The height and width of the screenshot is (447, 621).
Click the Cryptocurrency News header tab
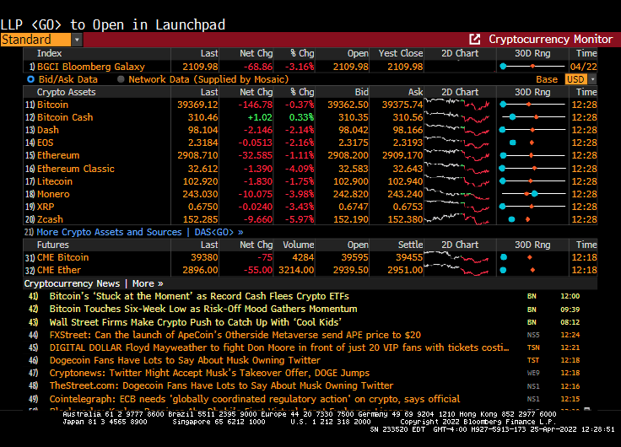pos(72,283)
